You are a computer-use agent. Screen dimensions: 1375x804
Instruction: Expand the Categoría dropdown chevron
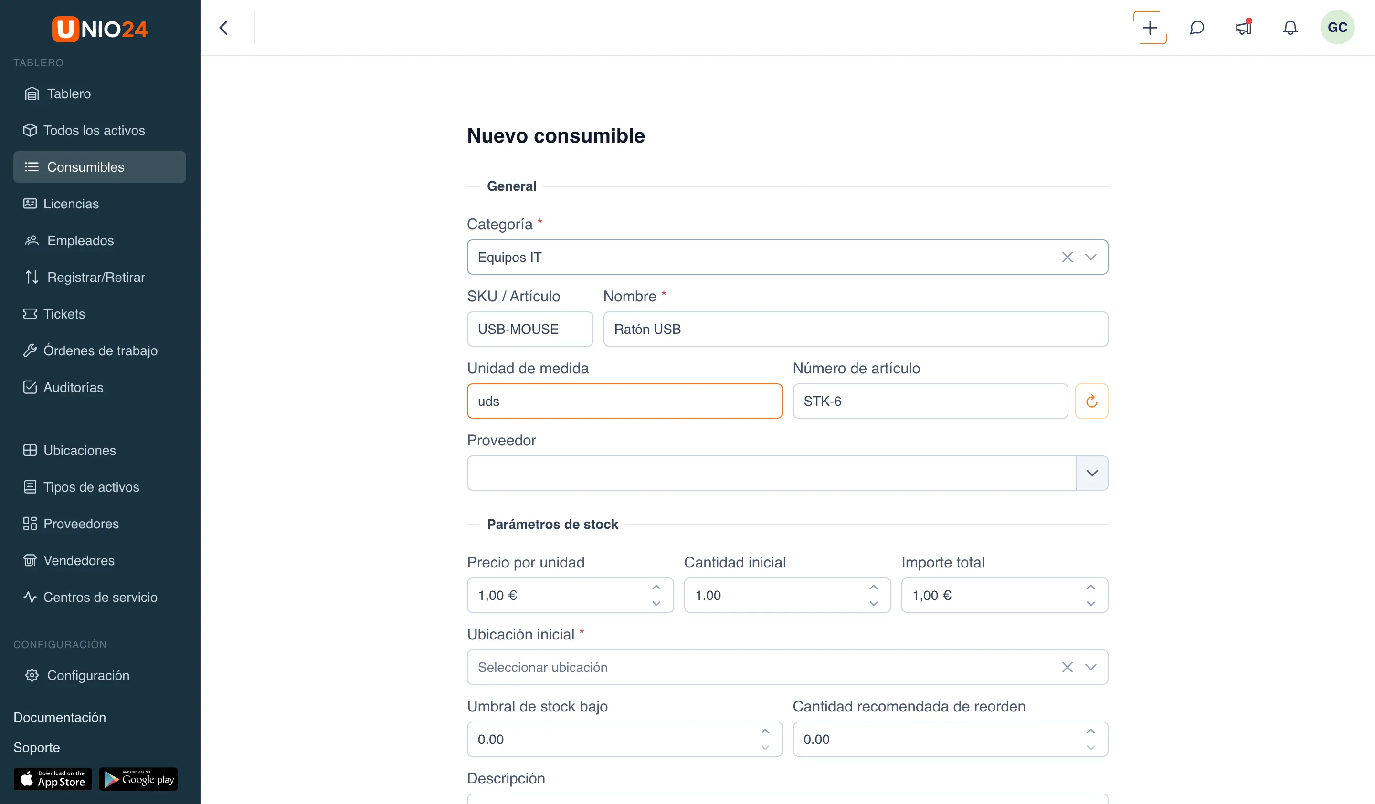tap(1091, 257)
